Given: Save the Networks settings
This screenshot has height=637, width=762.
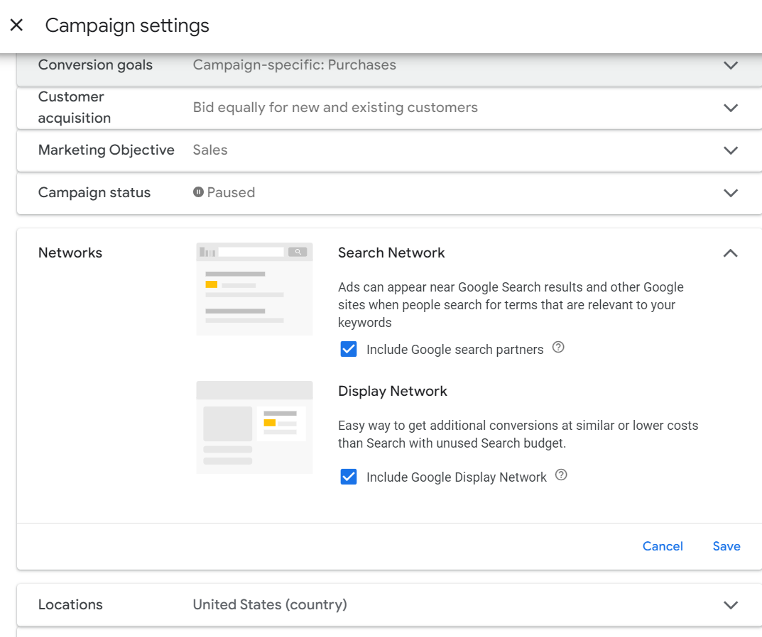Looking at the screenshot, I should pyautogui.click(x=726, y=546).
